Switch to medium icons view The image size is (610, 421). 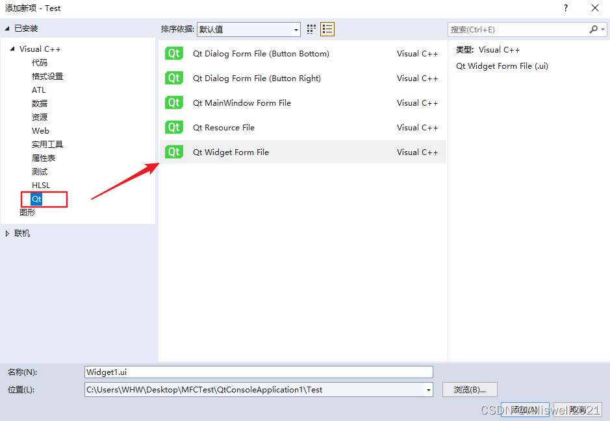311,29
